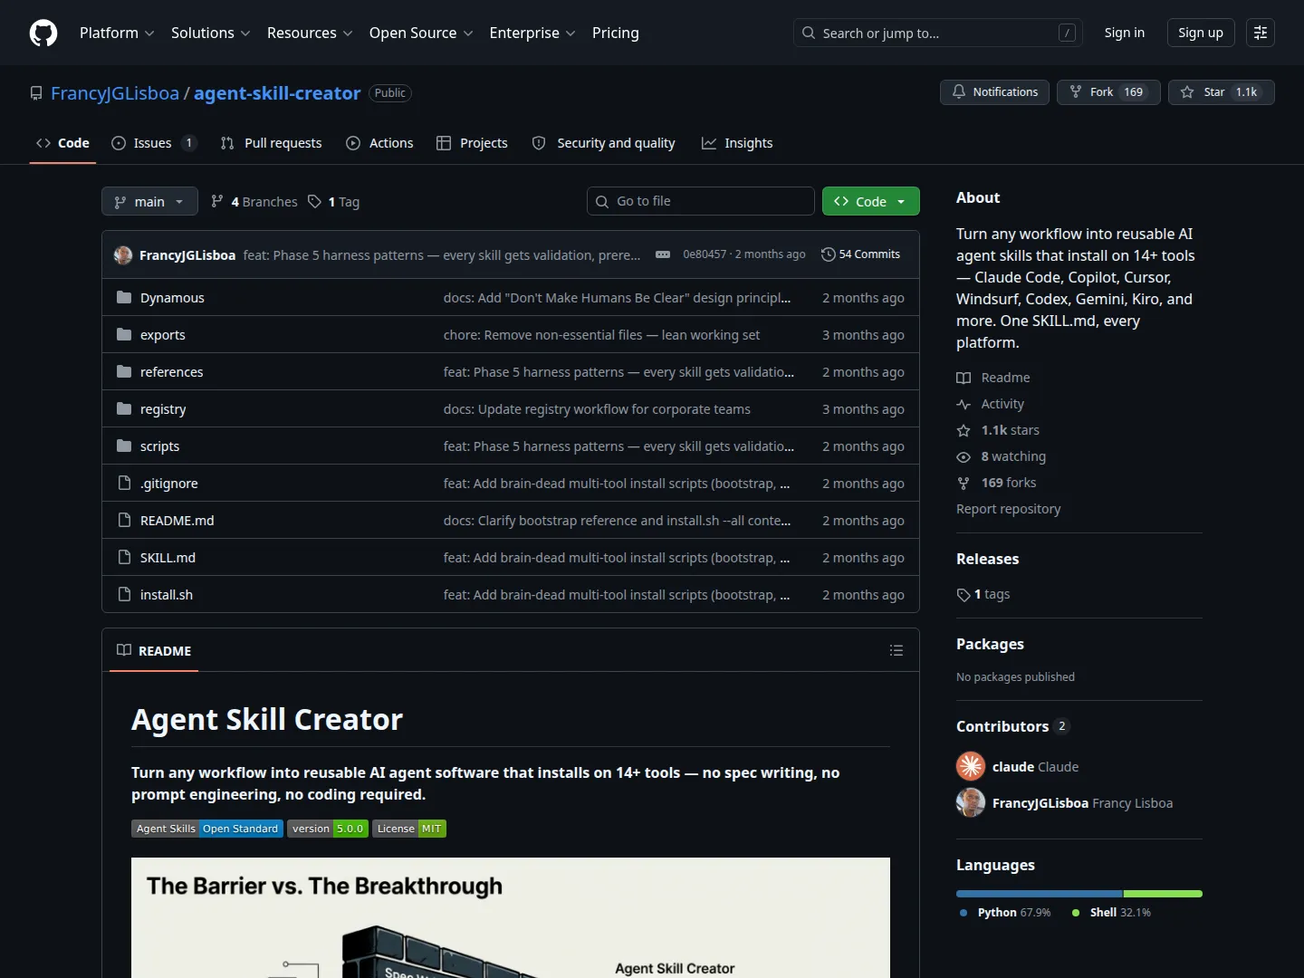Screen dimensions: 1304x978
Task: Click the search magnifier icon in header
Action: click(x=809, y=33)
